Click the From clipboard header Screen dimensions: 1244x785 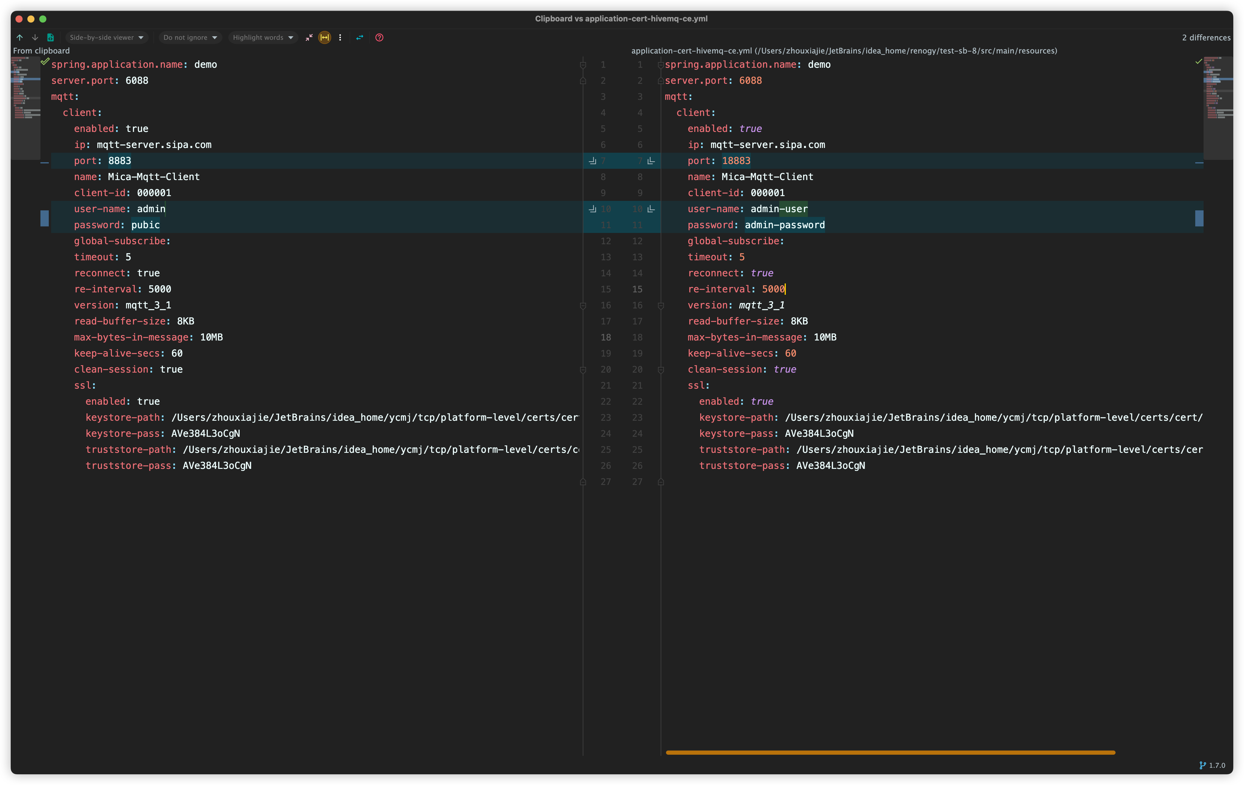pos(41,51)
